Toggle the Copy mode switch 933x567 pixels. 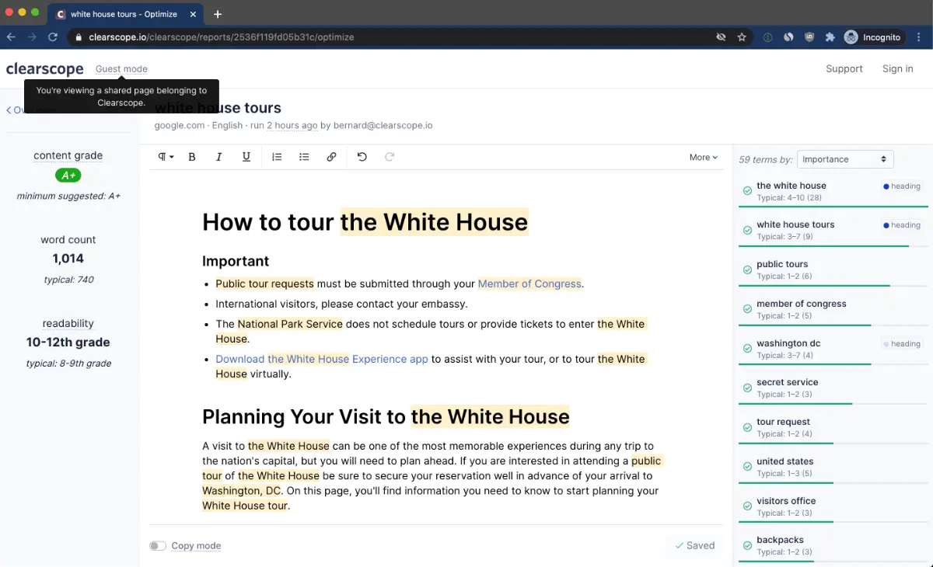[158, 546]
